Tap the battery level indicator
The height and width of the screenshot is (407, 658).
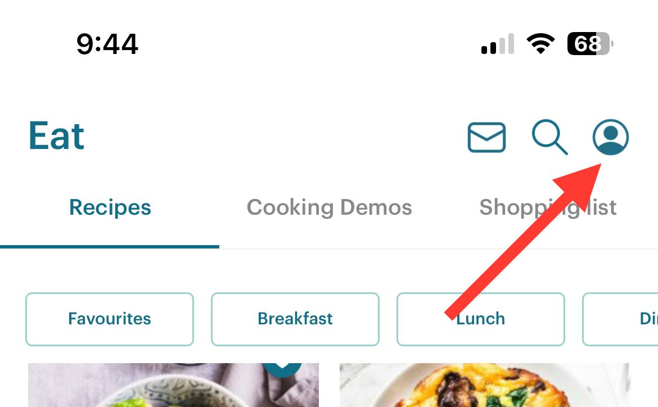[590, 43]
